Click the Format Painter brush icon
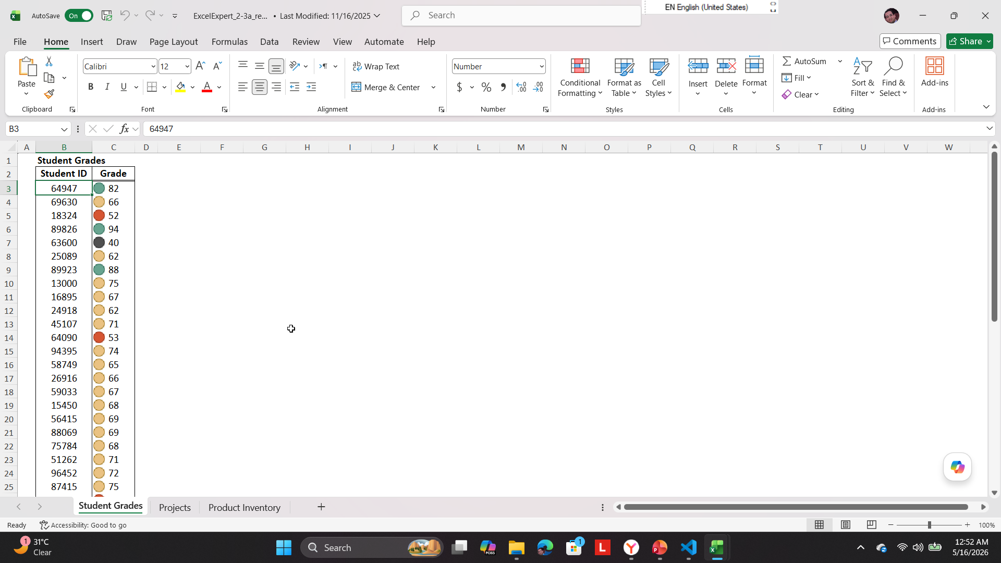1001x563 pixels. 49,94
